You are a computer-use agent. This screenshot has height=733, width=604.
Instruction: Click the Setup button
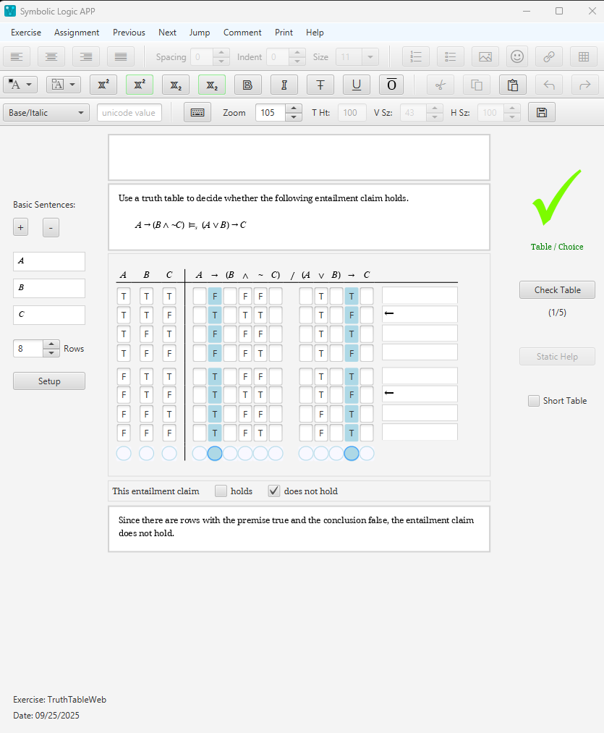[x=49, y=381]
